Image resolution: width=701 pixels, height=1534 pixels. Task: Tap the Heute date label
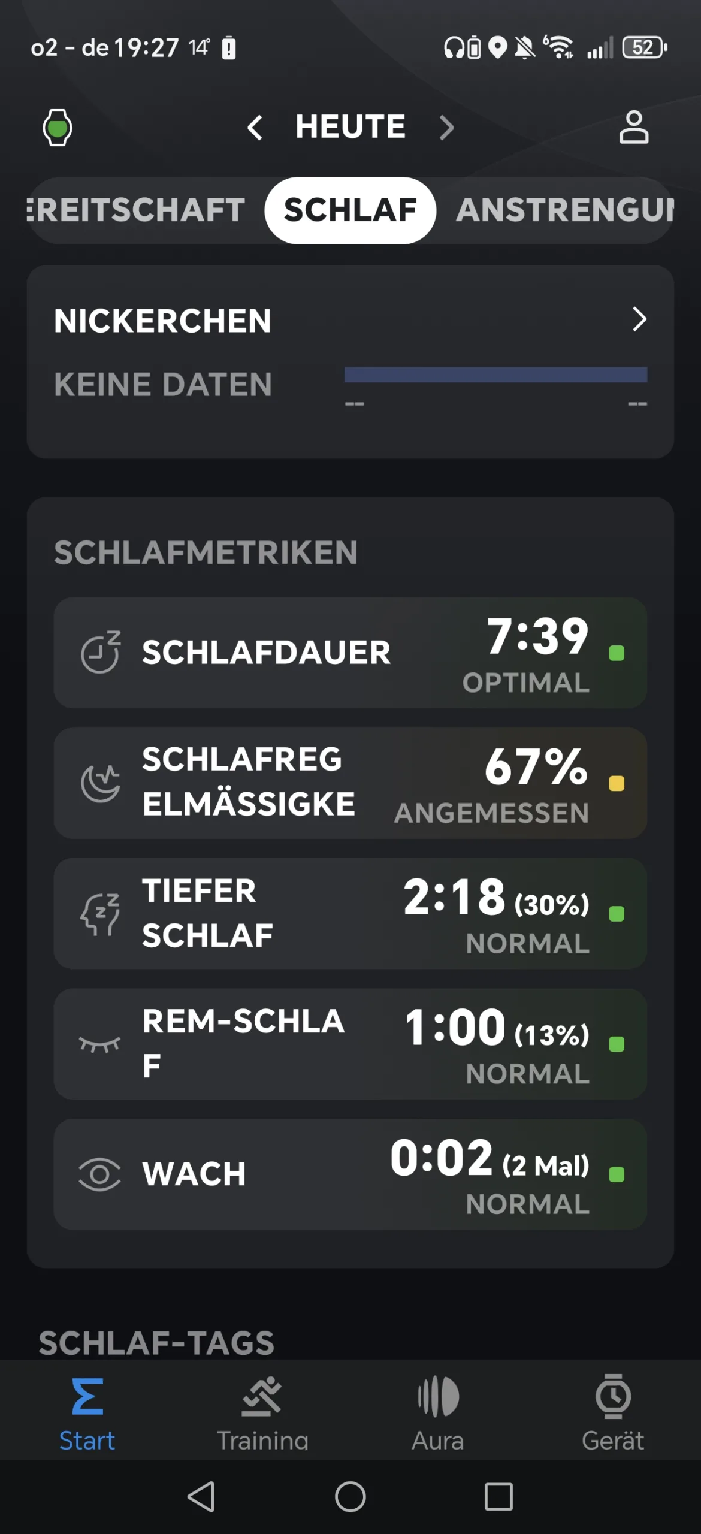click(350, 127)
